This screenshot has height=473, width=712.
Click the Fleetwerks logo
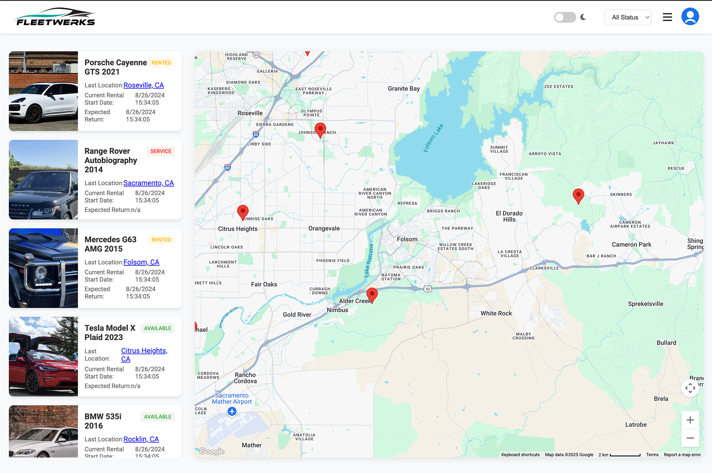(55, 17)
